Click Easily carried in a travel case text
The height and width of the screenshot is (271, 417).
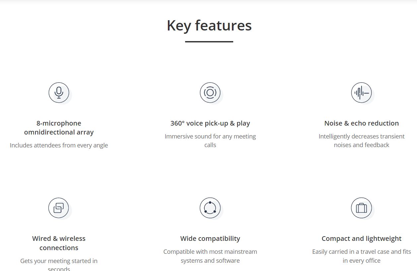[x=362, y=256]
